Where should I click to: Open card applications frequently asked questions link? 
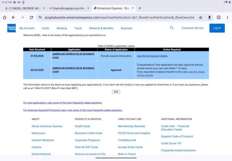[63, 103]
